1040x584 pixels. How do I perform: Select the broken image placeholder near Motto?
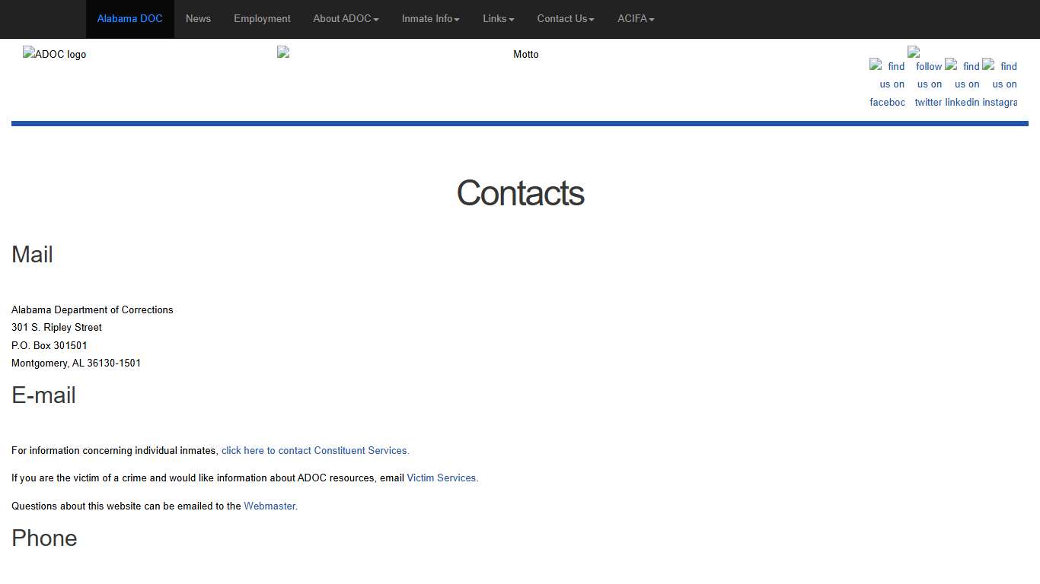pos(282,52)
